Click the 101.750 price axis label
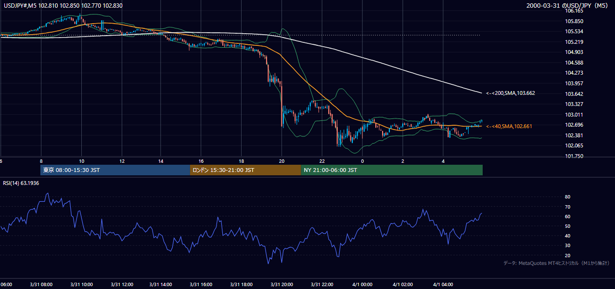615x289 pixels. tap(574, 156)
